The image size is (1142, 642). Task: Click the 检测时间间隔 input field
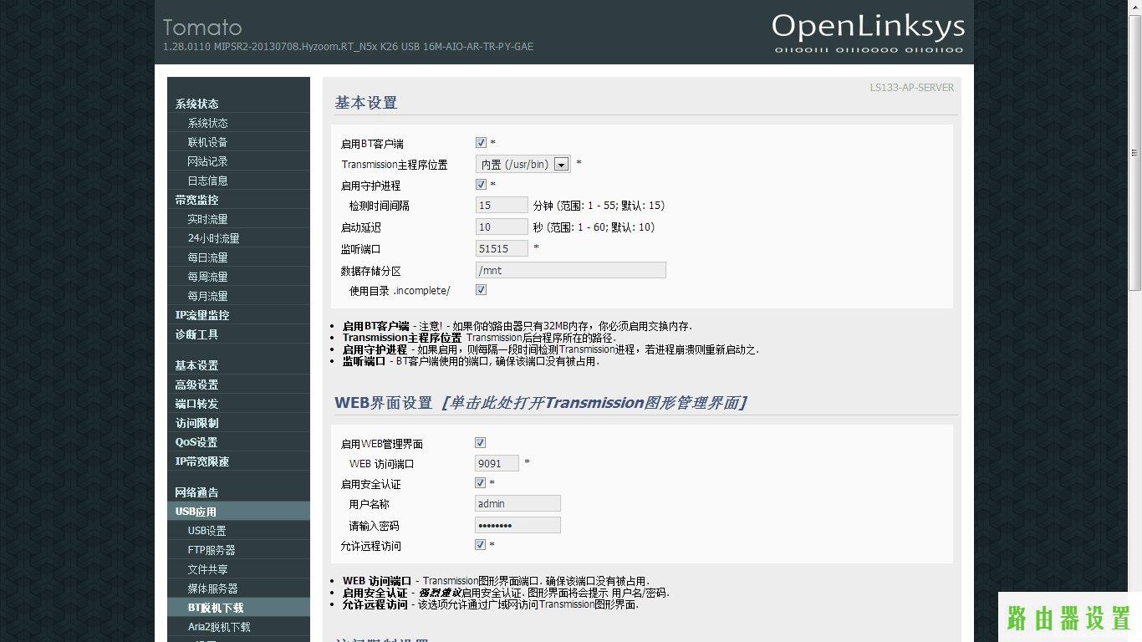click(x=502, y=205)
